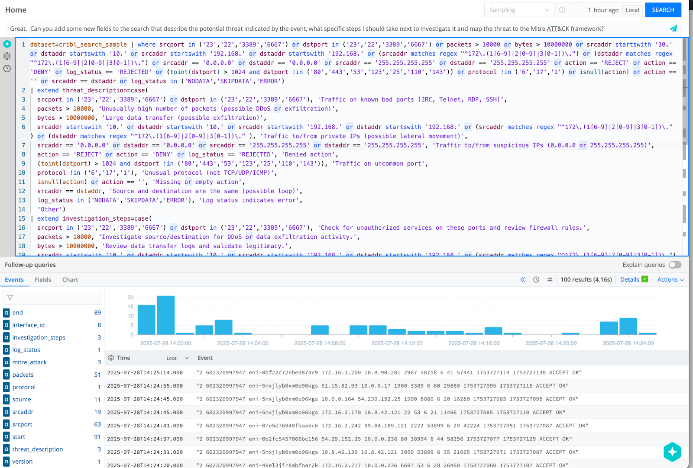Collapse the panel with double chevron icon

click(x=523, y=280)
